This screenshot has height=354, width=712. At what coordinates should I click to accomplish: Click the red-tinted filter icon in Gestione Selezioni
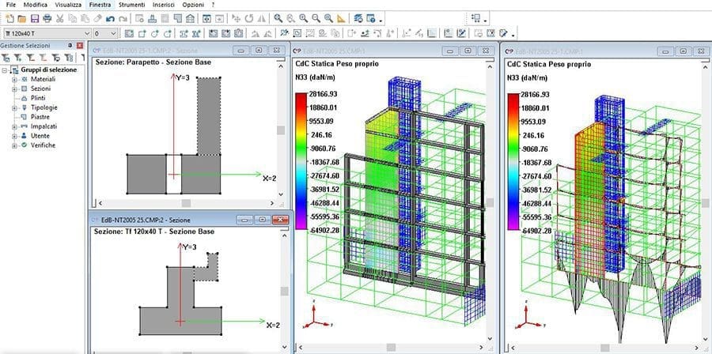pyautogui.click(x=43, y=58)
